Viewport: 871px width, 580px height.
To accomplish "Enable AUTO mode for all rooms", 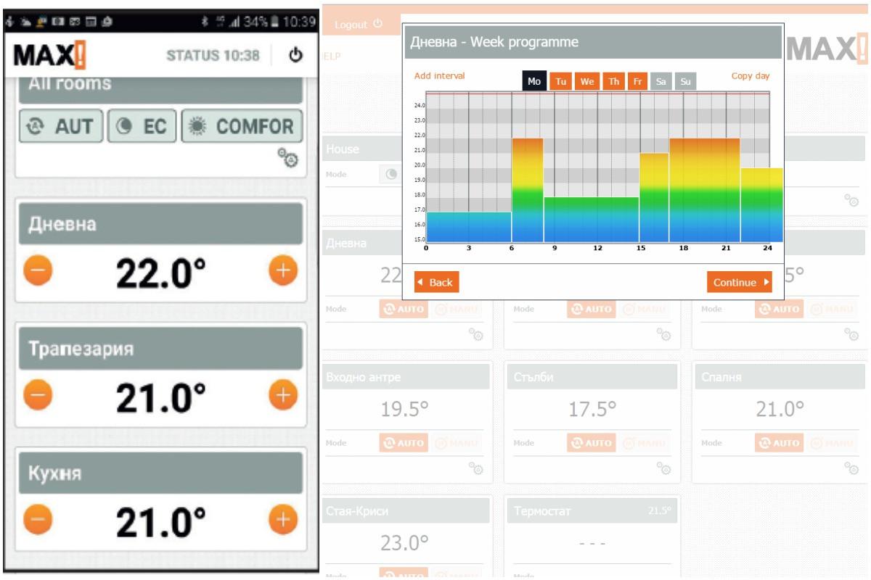I will [x=61, y=126].
